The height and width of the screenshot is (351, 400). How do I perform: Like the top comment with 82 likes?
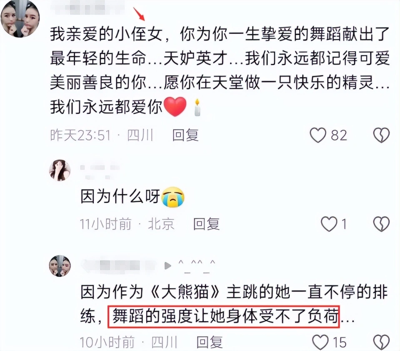318,135
